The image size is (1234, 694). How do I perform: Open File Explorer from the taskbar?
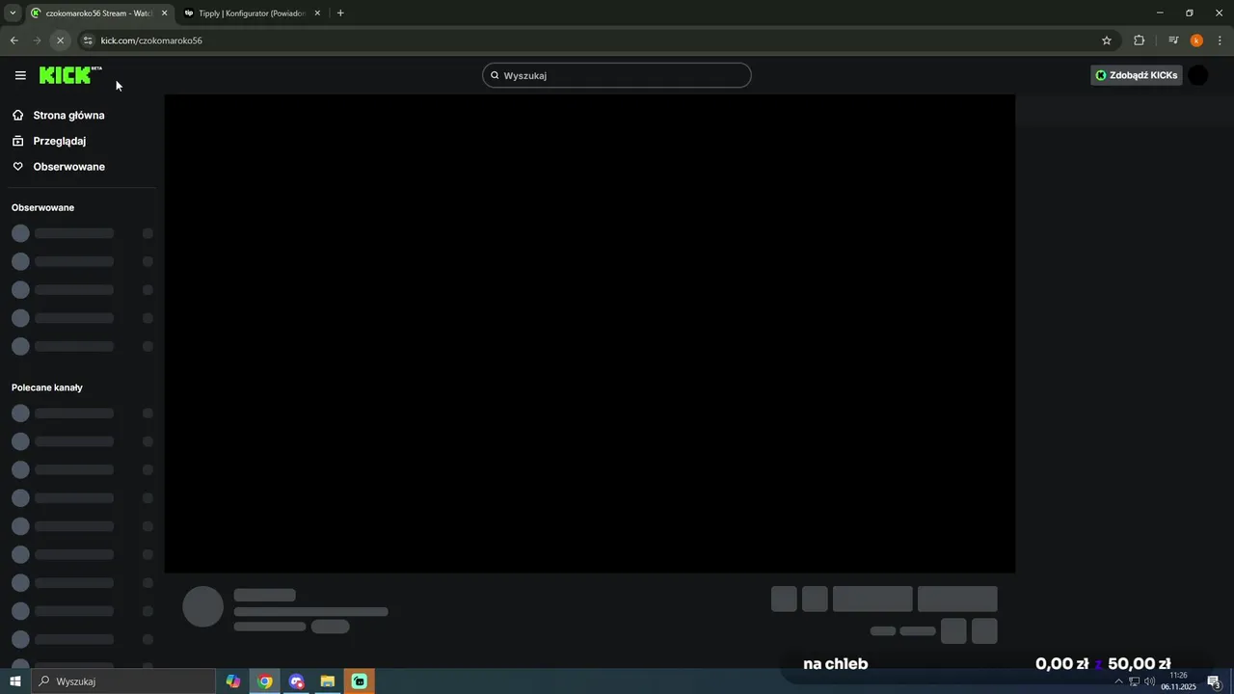[x=328, y=681]
